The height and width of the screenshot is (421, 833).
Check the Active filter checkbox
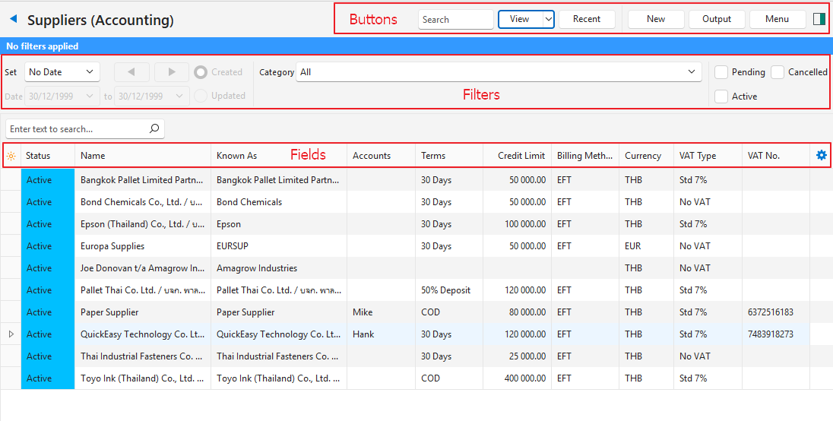tap(721, 97)
